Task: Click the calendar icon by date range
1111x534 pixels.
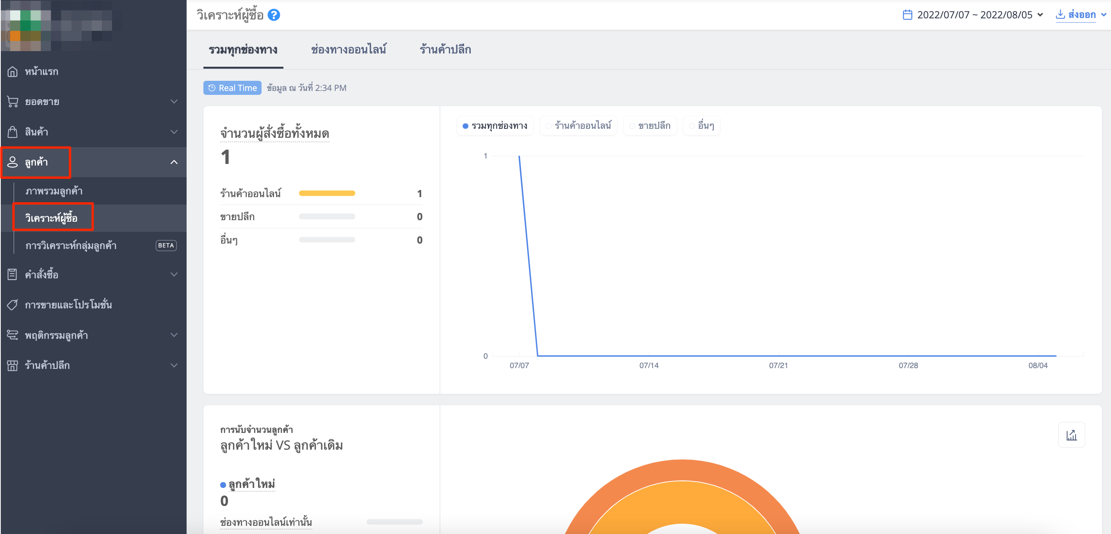Action: (908, 15)
